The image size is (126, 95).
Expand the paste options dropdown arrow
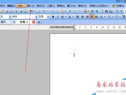pos(65,11)
